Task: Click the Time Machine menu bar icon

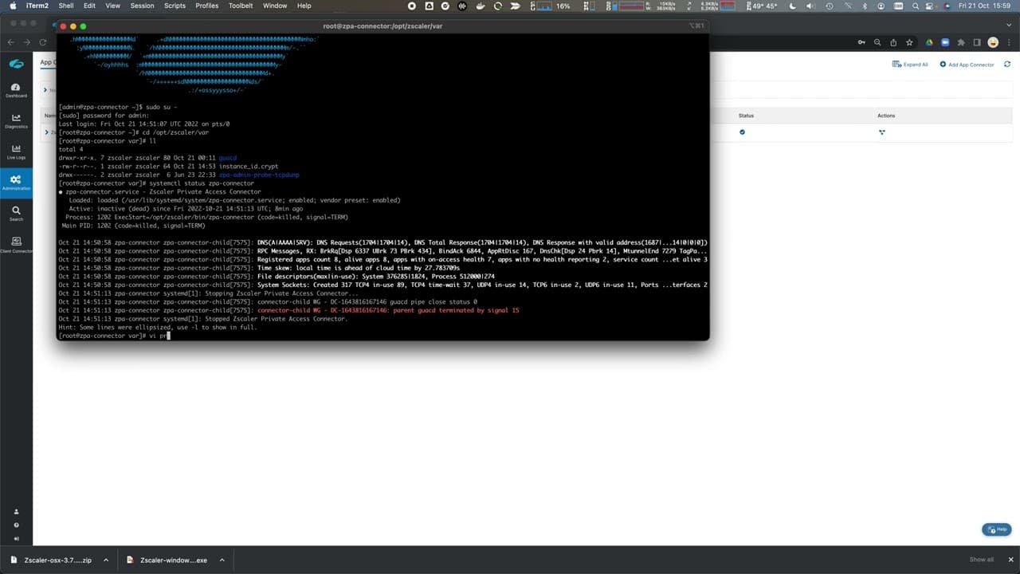Action: coord(830,6)
